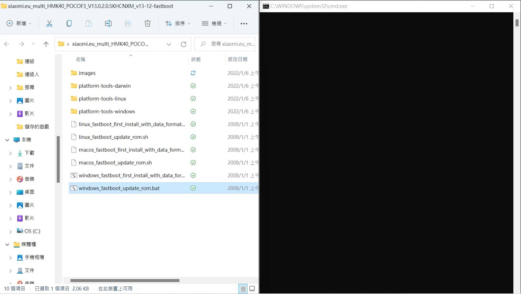Screen dimensions: 521x294
Task: Maximize the cmd.exe window
Action: [492, 6]
